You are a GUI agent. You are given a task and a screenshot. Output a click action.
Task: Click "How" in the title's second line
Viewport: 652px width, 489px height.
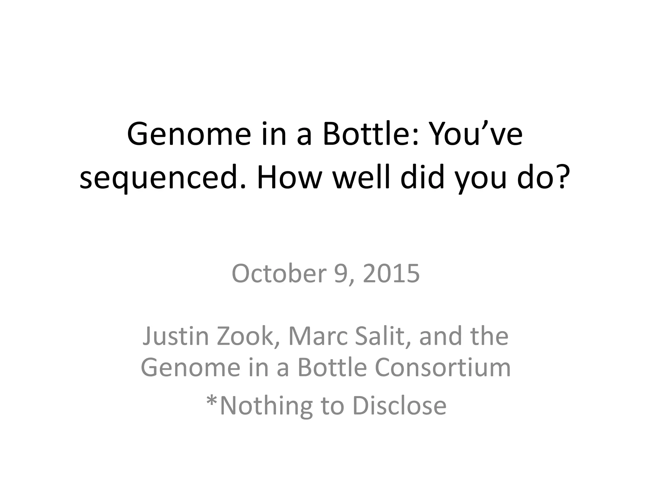[x=288, y=178]
